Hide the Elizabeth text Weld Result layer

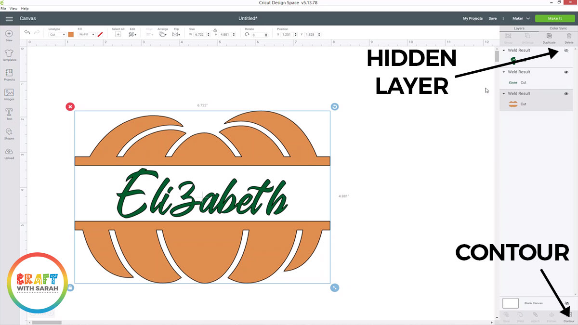[566, 72]
